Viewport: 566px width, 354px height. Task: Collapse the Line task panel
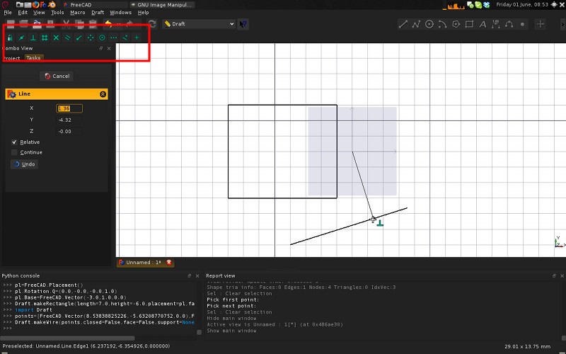pyautogui.click(x=103, y=93)
